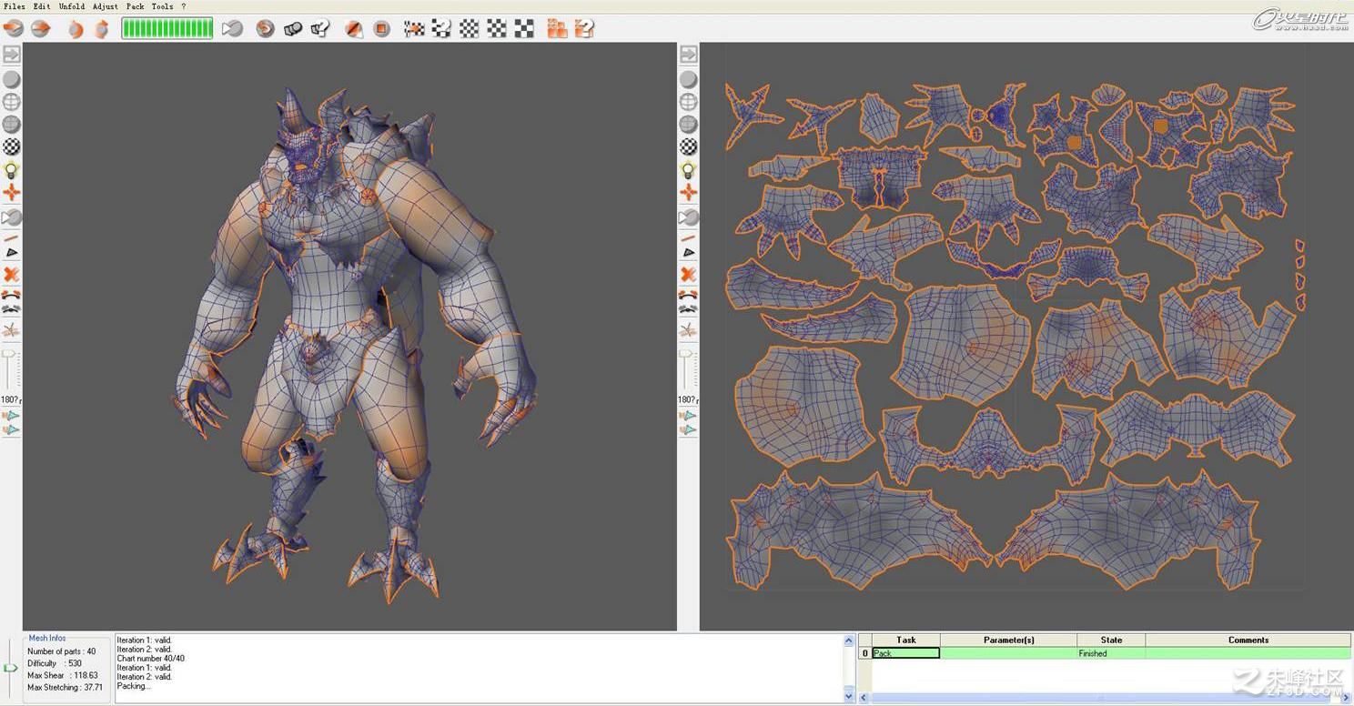Toggle wireframe sphere mode in UV view
The height and width of the screenshot is (706, 1354).
pyautogui.click(x=689, y=102)
